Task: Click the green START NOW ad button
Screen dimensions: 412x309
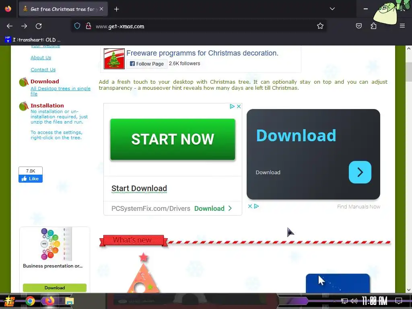Action: (173, 139)
